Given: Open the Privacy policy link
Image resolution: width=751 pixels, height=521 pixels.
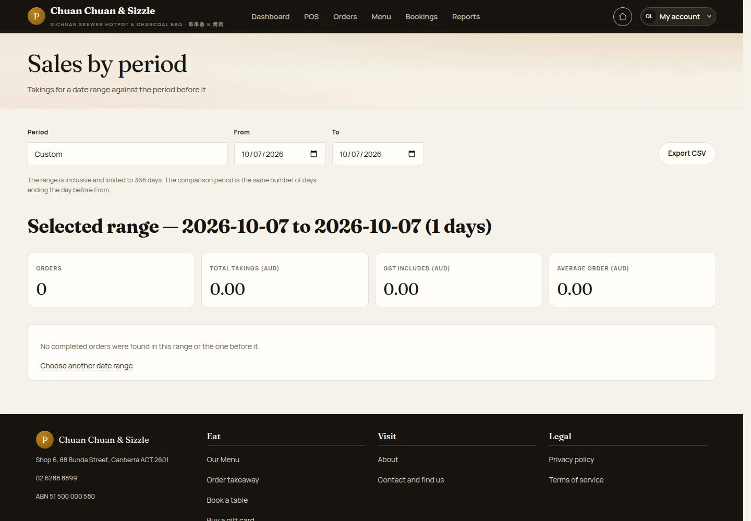Looking at the screenshot, I should coord(571,460).
